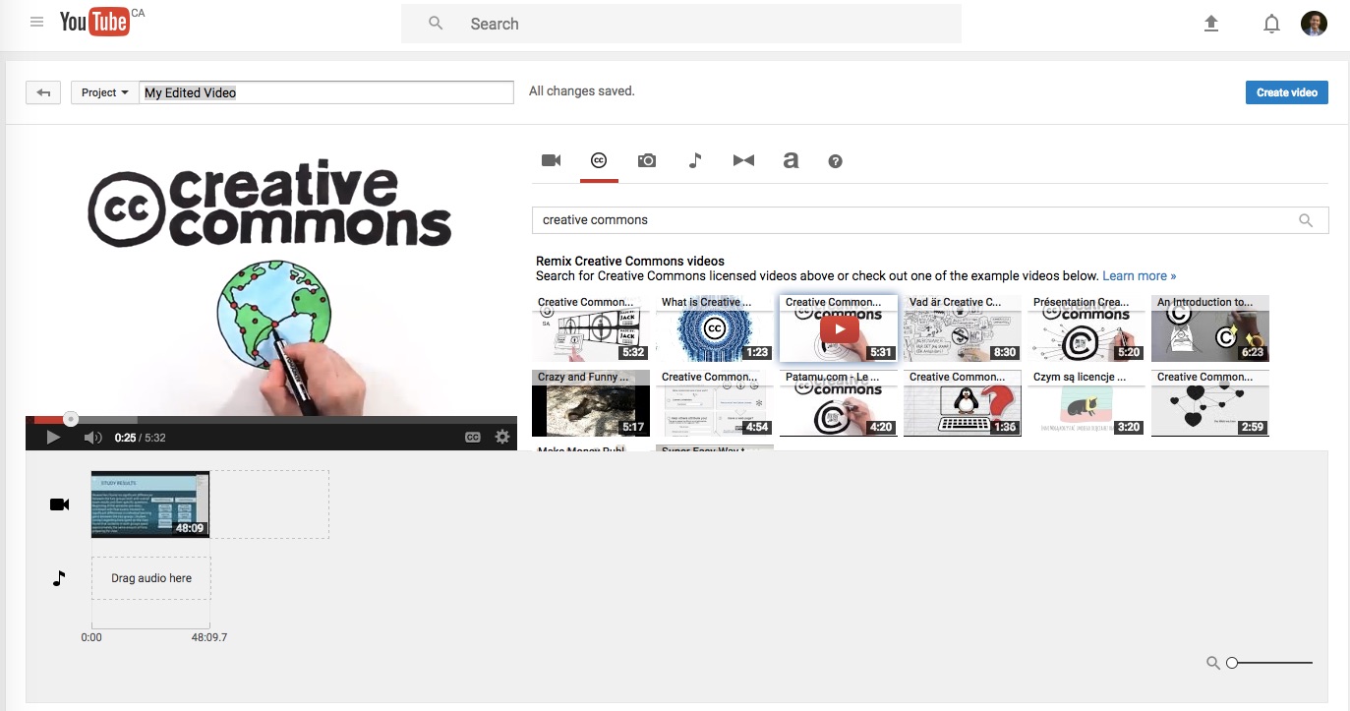The width and height of the screenshot is (1350, 711).
Task: Click the timeline zoom magnifier icon
Action: coord(1212,663)
